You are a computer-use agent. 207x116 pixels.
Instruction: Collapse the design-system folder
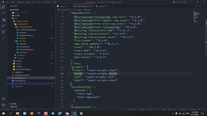pyautogui.click(x=22, y=21)
